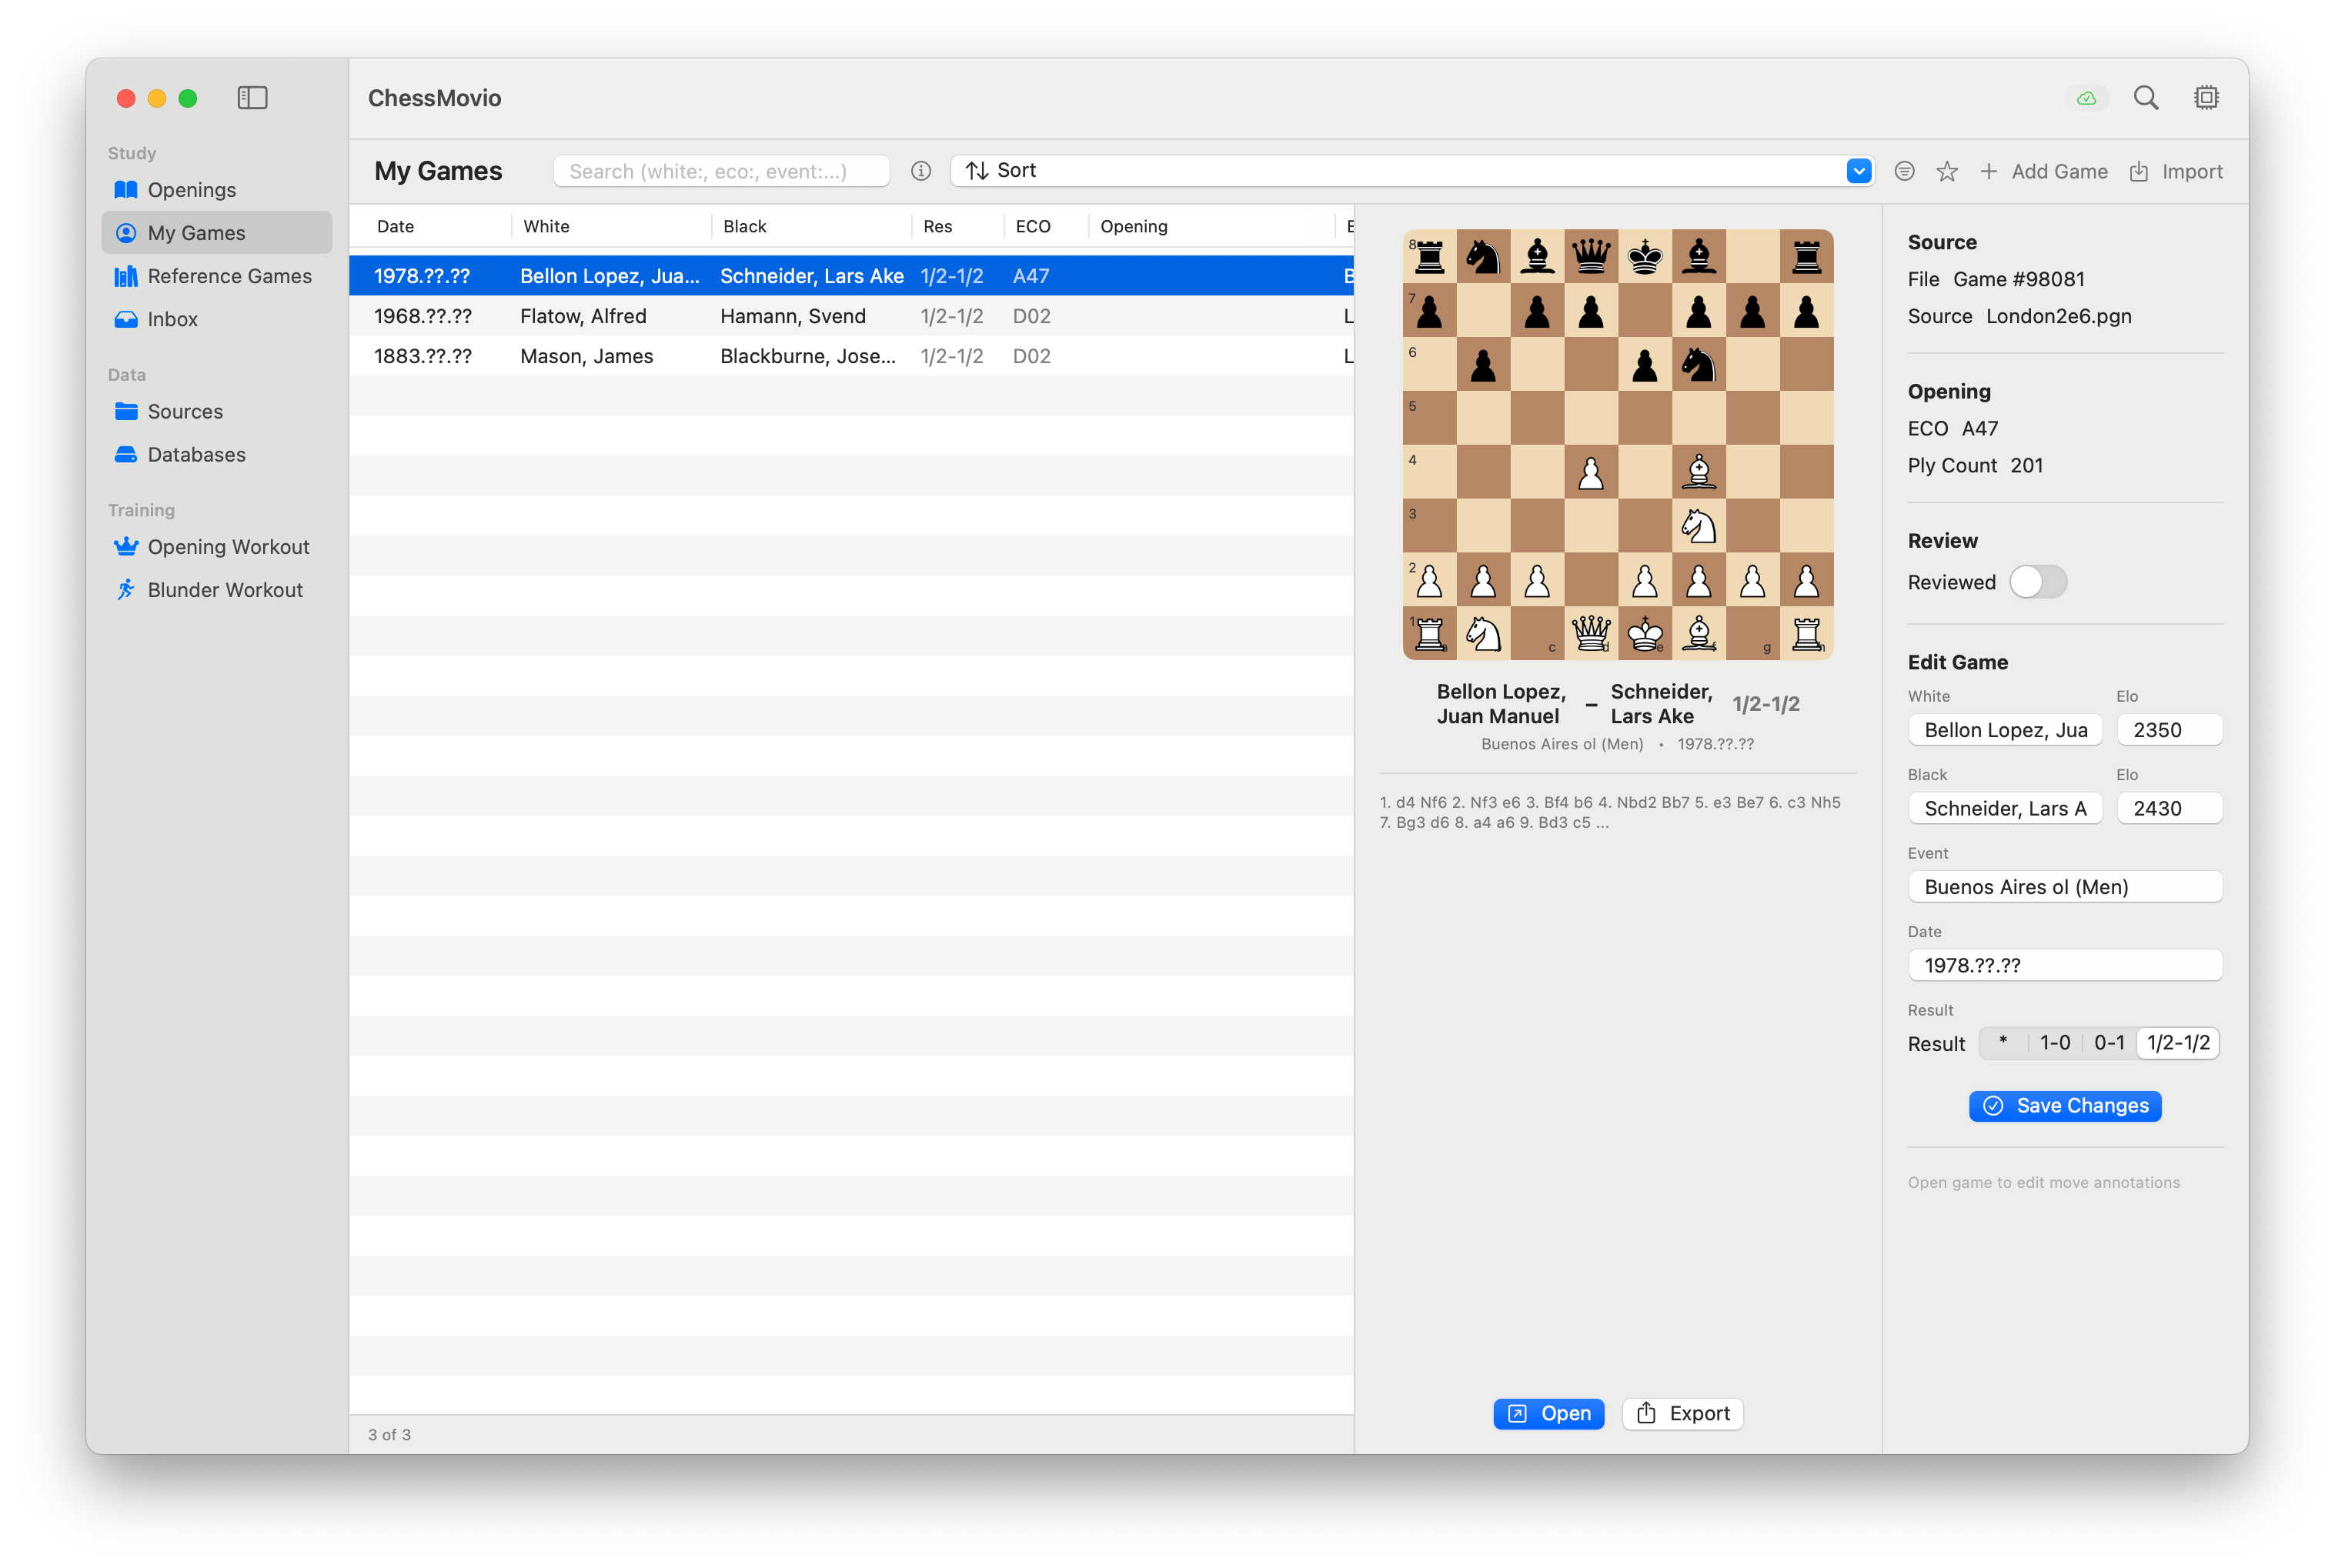The image size is (2335, 1568).
Task: Open search with the magnifying glass icon
Action: 2146,98
